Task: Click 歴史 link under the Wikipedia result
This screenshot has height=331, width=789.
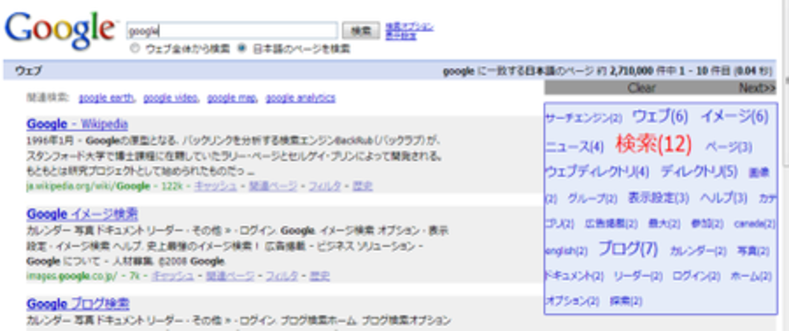Action: pos(363,186)
